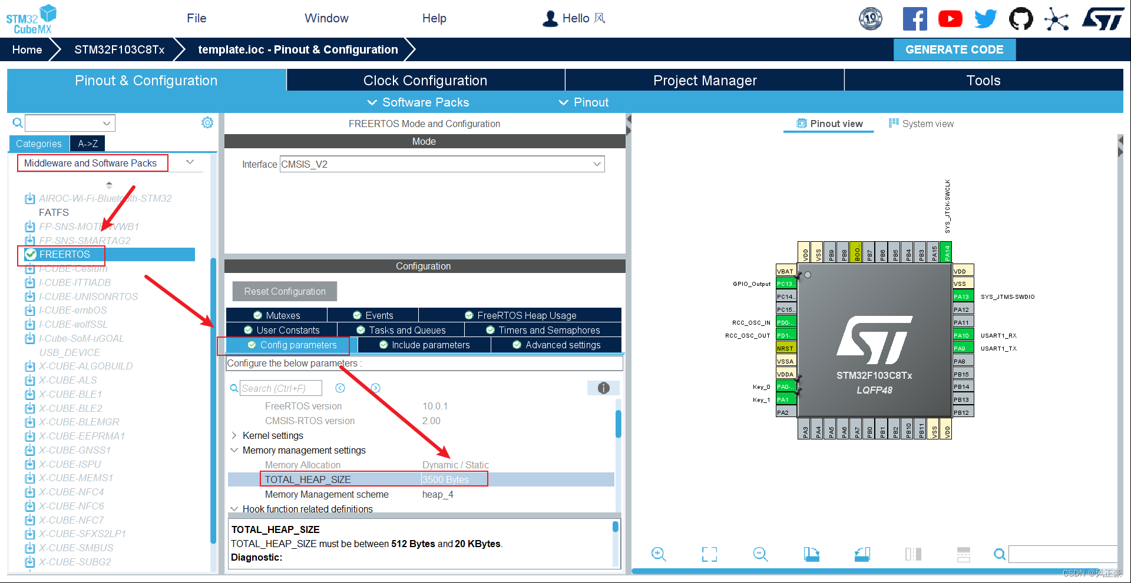Click the parameter Search (Ctrl+F) field

coord(281,388)
